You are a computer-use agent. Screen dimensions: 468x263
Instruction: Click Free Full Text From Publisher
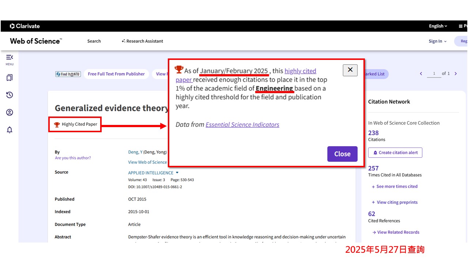pyautogui.click(x=116, y=74)
